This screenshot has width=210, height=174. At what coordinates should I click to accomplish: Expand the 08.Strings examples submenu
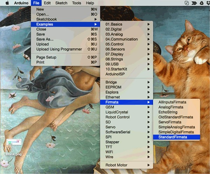127,59
